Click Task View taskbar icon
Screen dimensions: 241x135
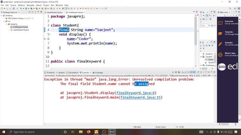pos(73,132)
